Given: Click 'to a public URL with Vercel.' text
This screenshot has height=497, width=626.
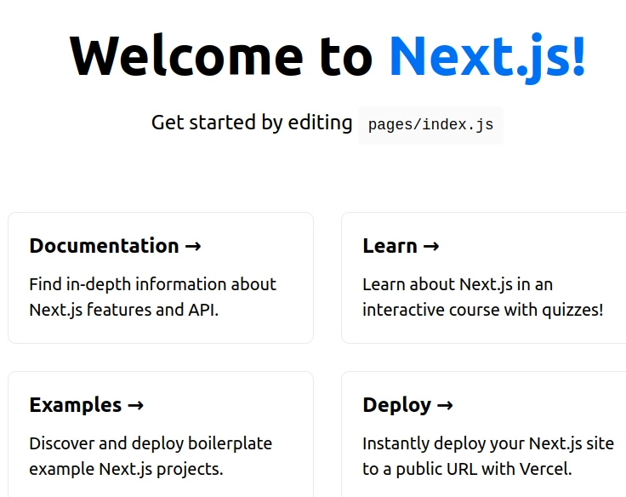Looking at the screenshot, I should click(x=467, y=469).
